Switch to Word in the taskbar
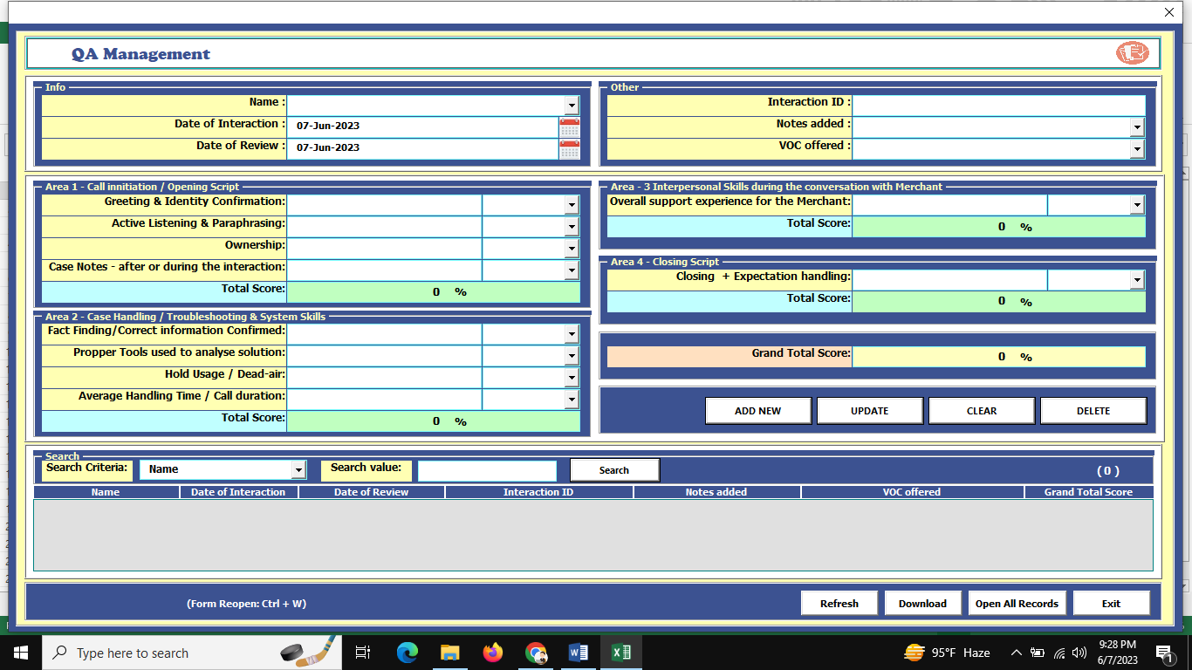Viewport: 1192px width, 670px height. click(578, 653)
